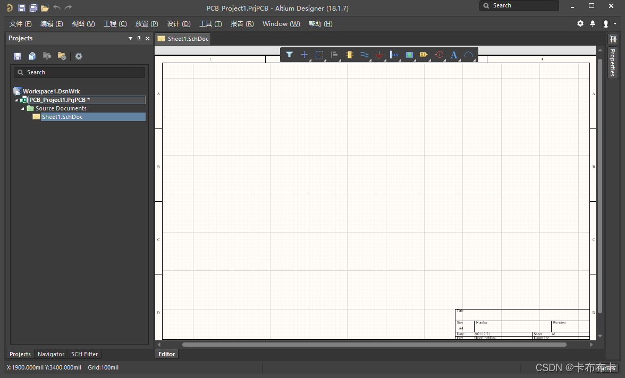Switch to the Navigator tab
The height and width of the screenshot is (378, 625).
pos(51,354)
